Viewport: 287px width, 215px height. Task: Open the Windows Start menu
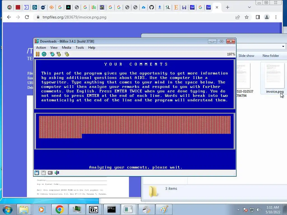(8, 209)
